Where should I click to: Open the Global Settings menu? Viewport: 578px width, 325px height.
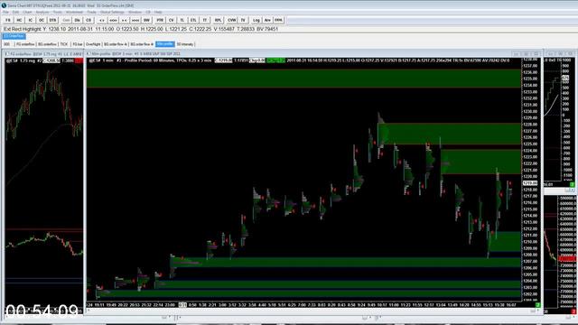click(x=112, y=12)
